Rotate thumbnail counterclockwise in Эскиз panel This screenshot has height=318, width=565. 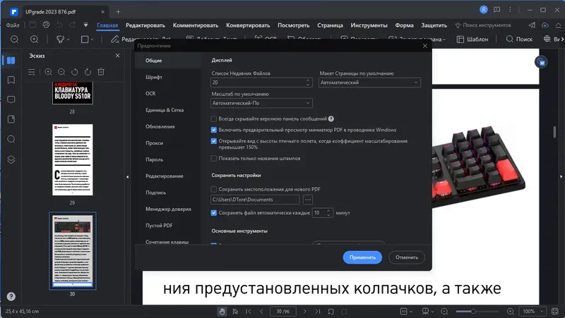pos(75,72)
